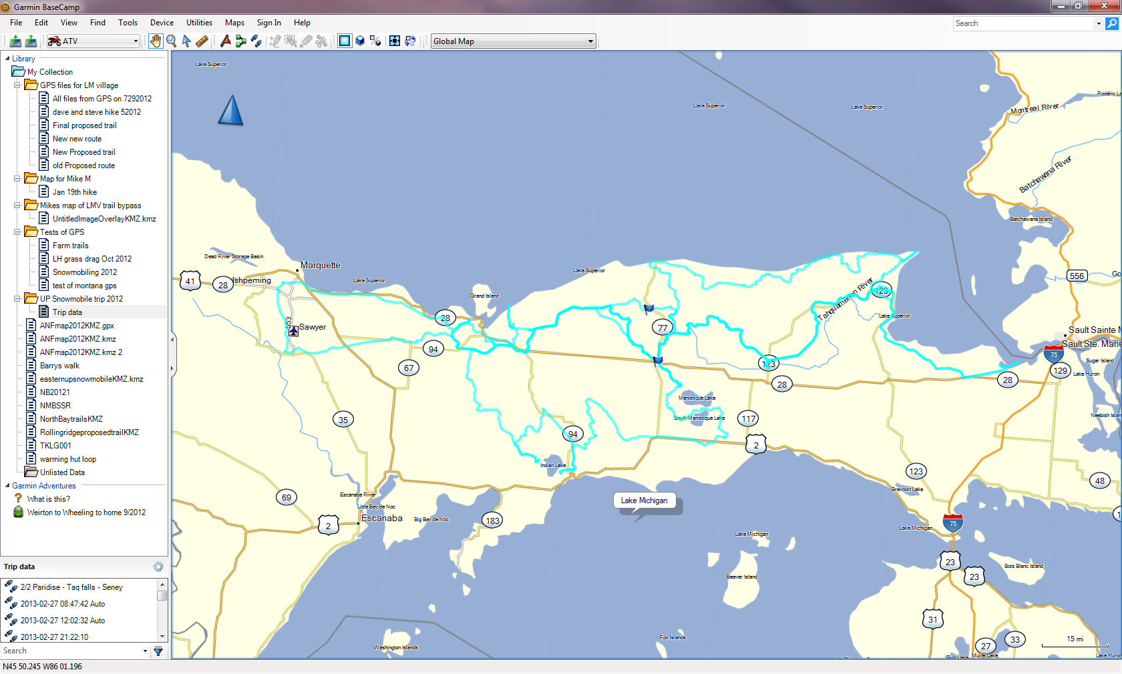Click the map detail options icon
Image resolution: width=1122 pixels, height=674 pixels.
click(376, 41)
